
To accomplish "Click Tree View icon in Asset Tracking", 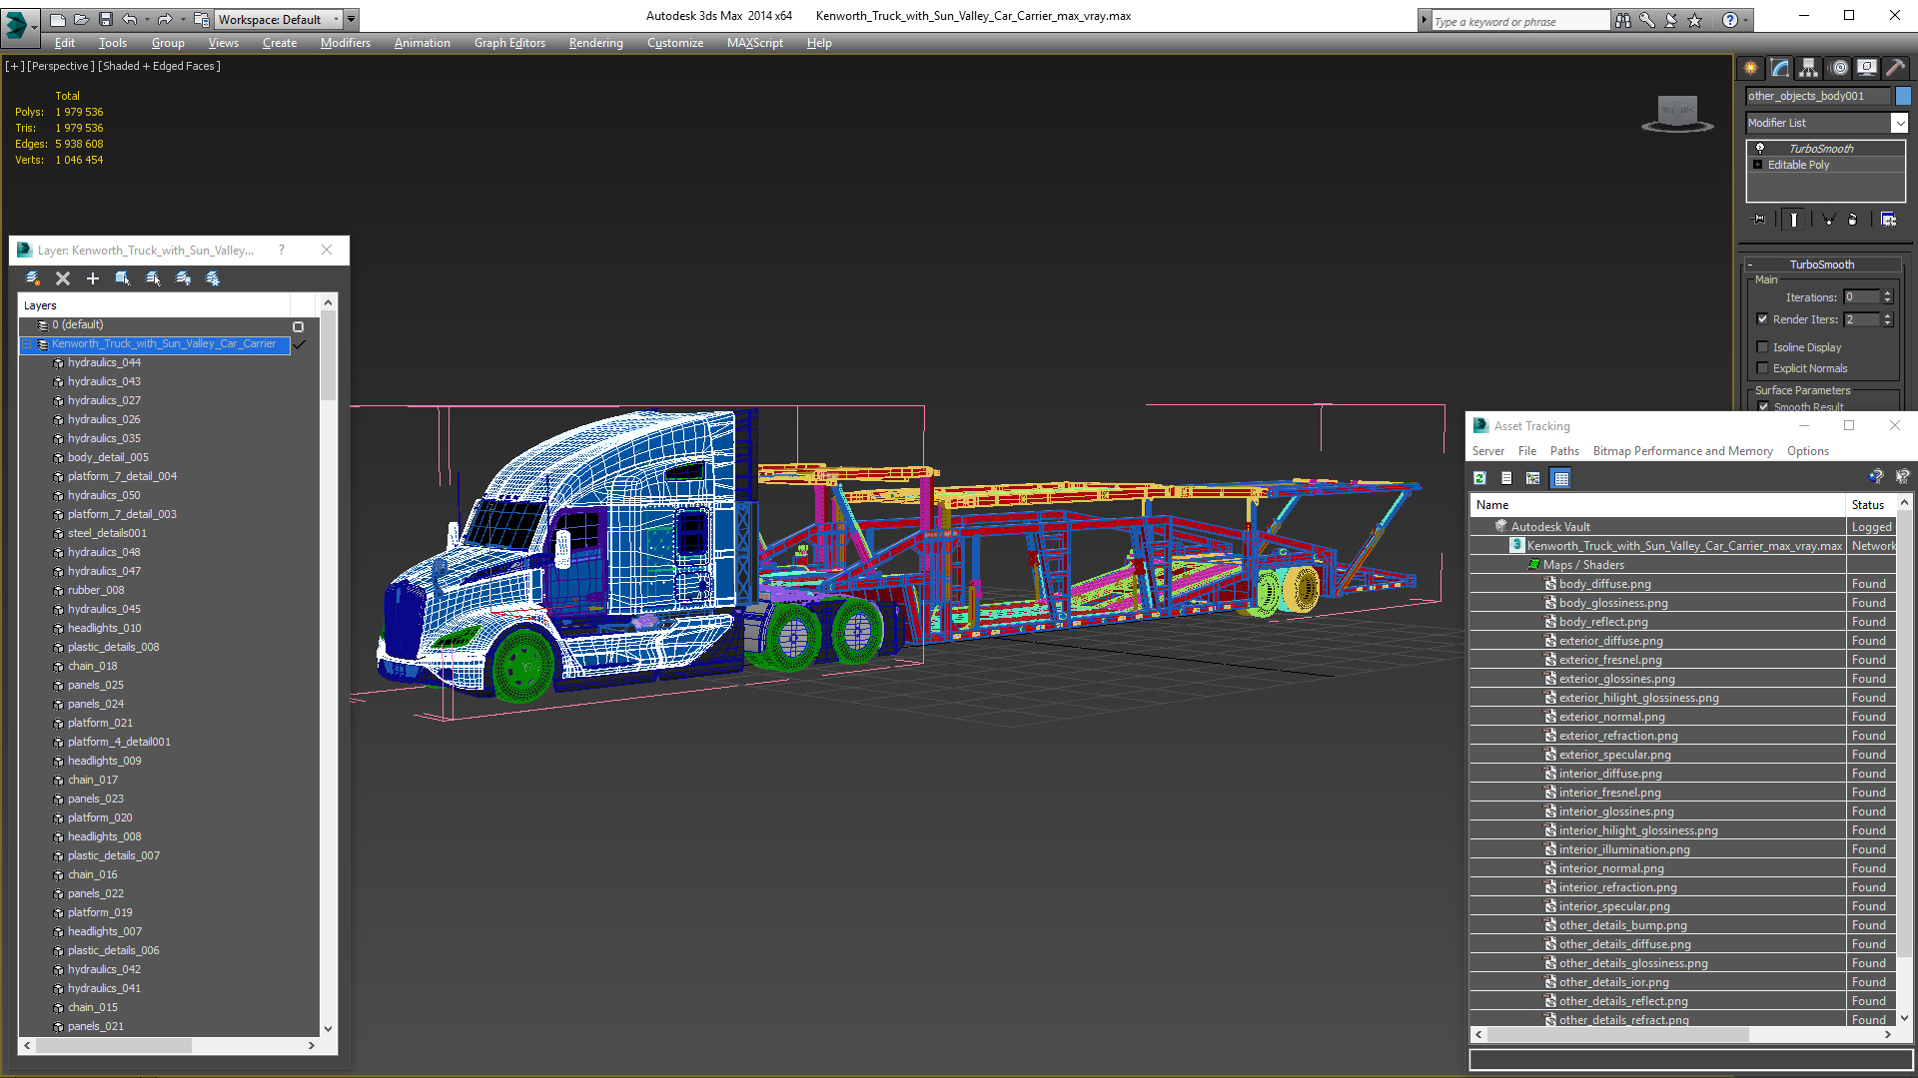I will click(1533, 479).
